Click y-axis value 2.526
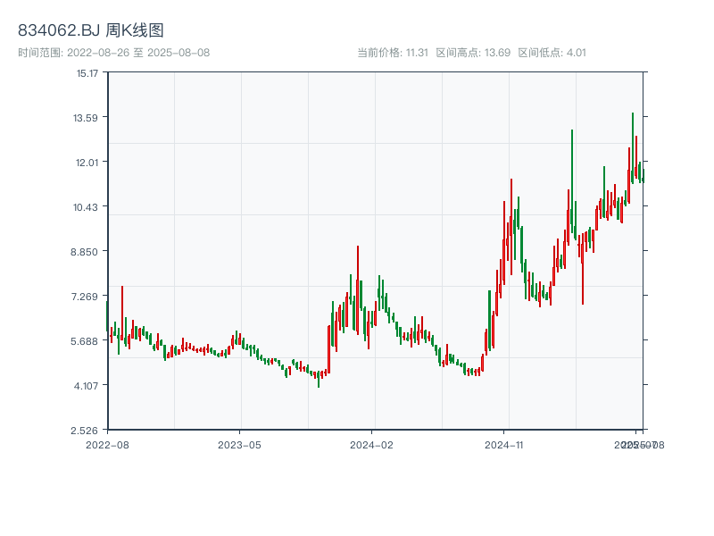The height and width of the screenshot is (536, 714). 84,431
